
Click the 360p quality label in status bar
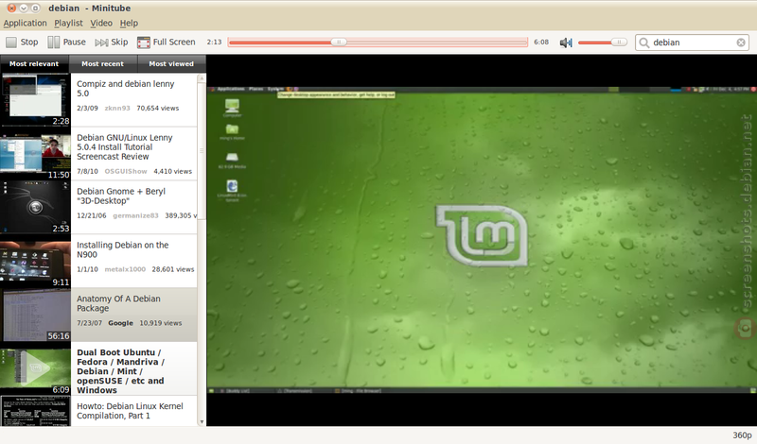[x=742, y=435]
